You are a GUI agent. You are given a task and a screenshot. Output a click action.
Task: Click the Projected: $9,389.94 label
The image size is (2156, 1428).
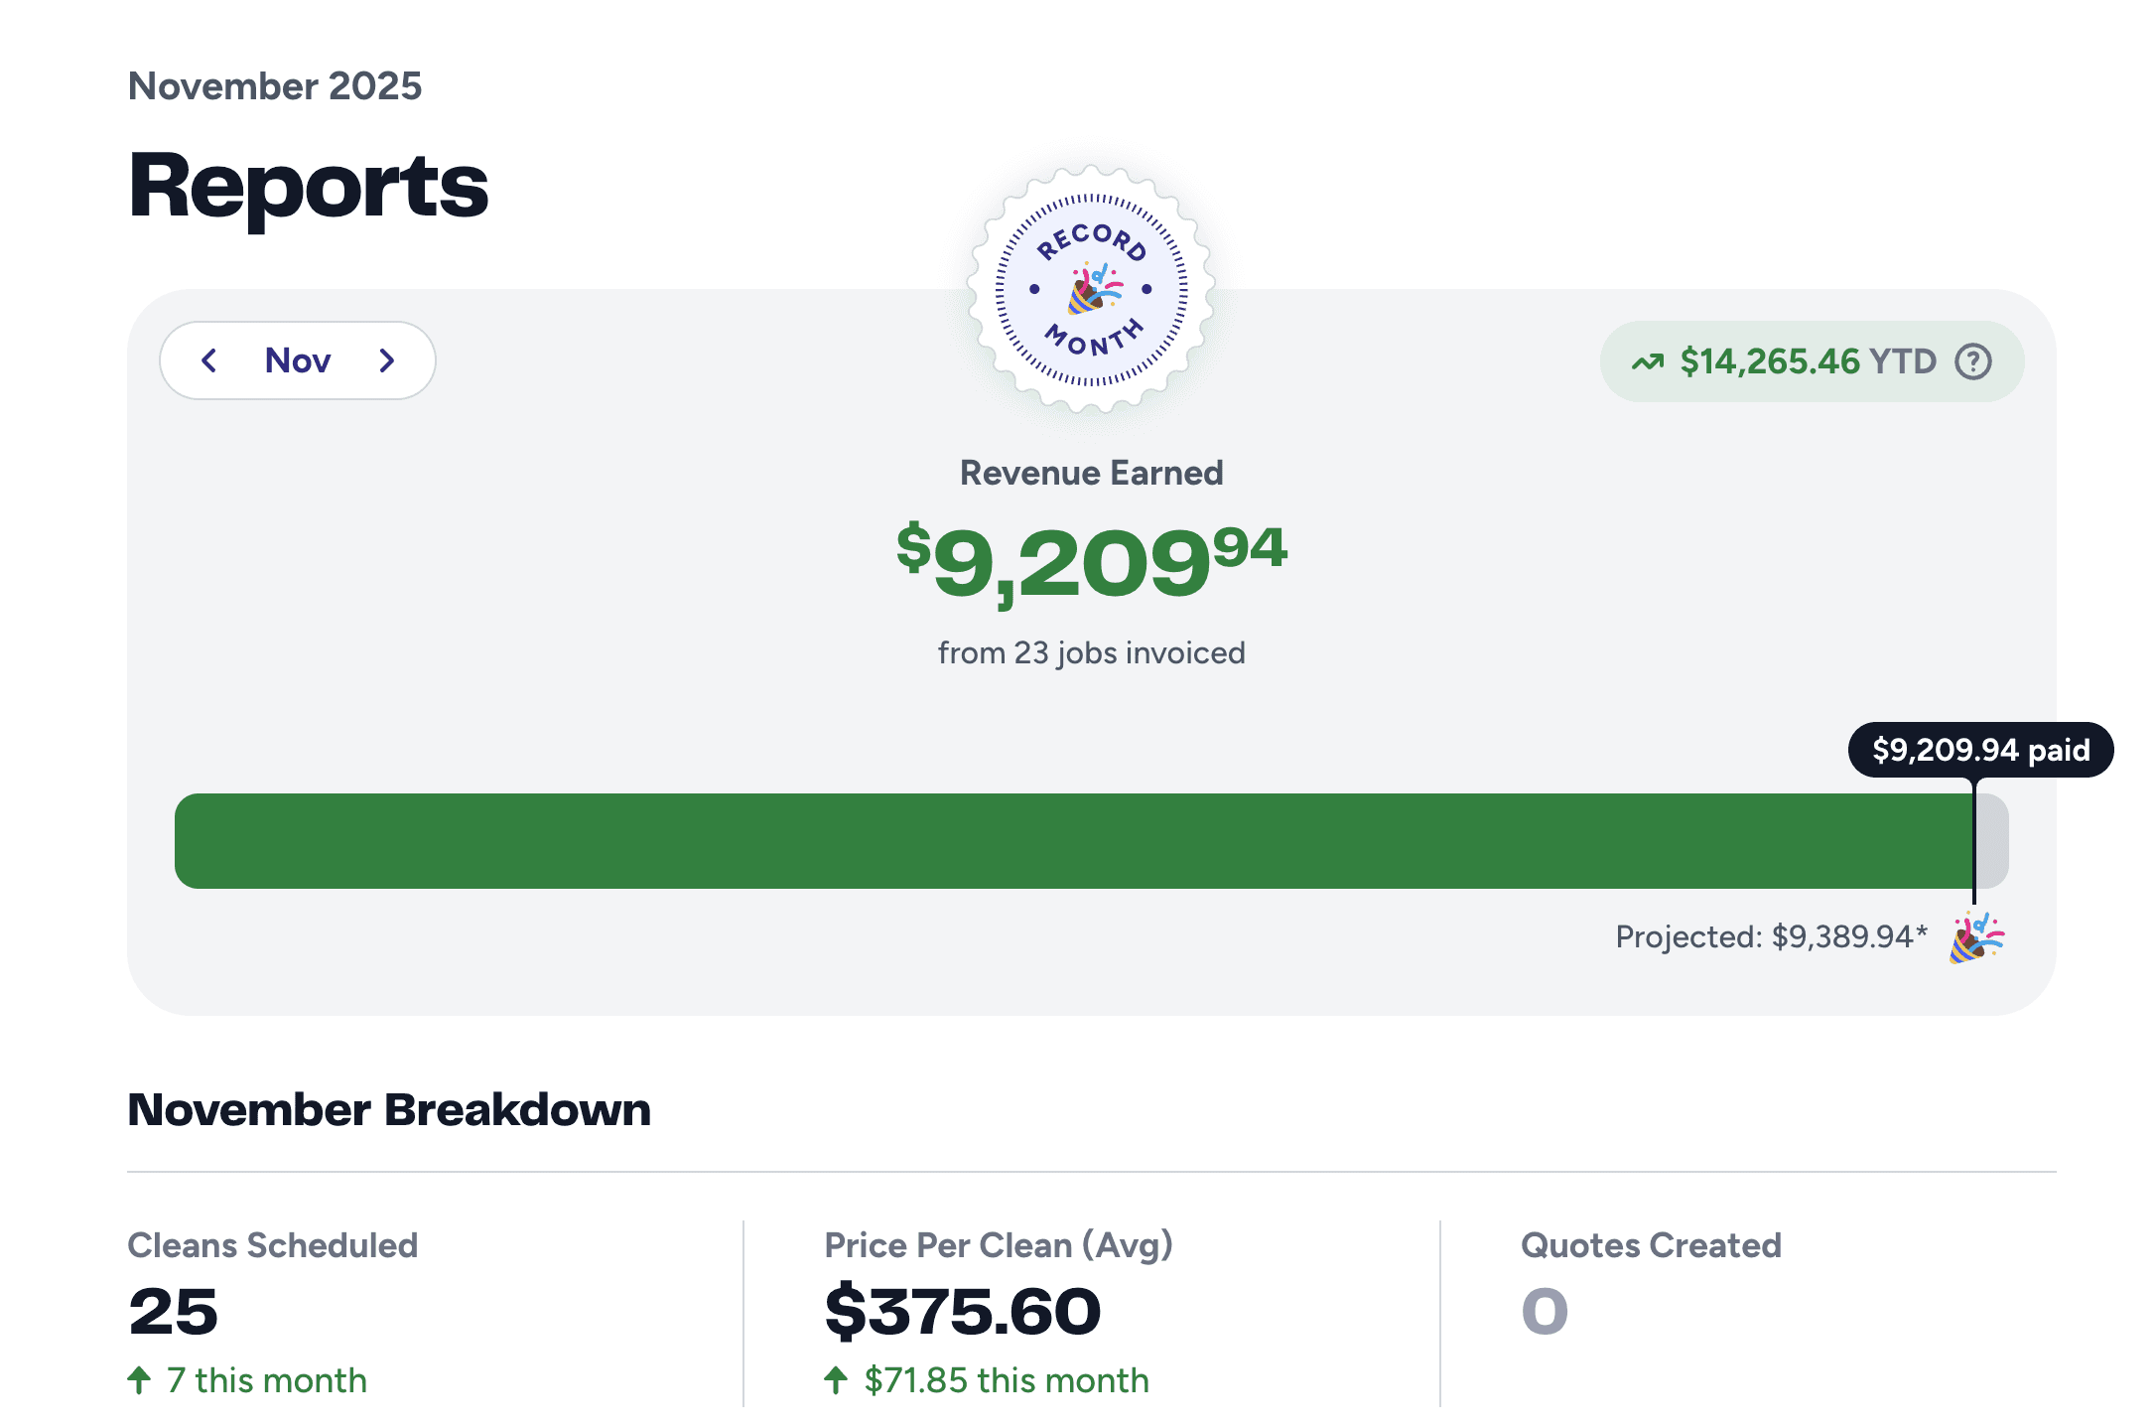click(1771, 936)
